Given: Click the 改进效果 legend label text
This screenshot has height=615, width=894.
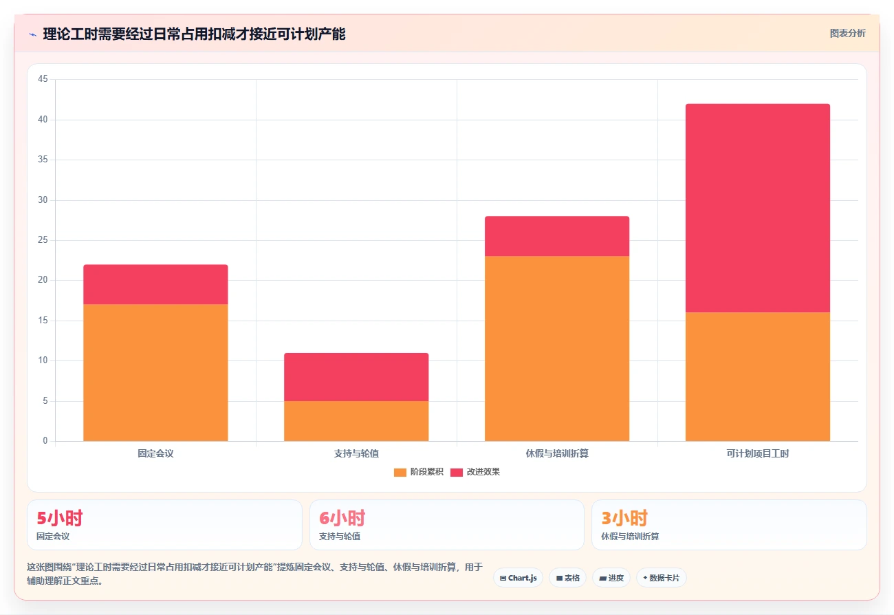Looking at the screenshot, I should tap(483, 472).
